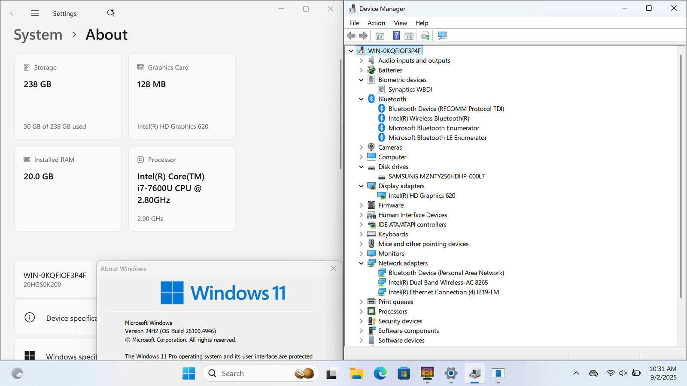Go back in Settings with the arrow
This screenshot has height=386, width=687.
13,13
